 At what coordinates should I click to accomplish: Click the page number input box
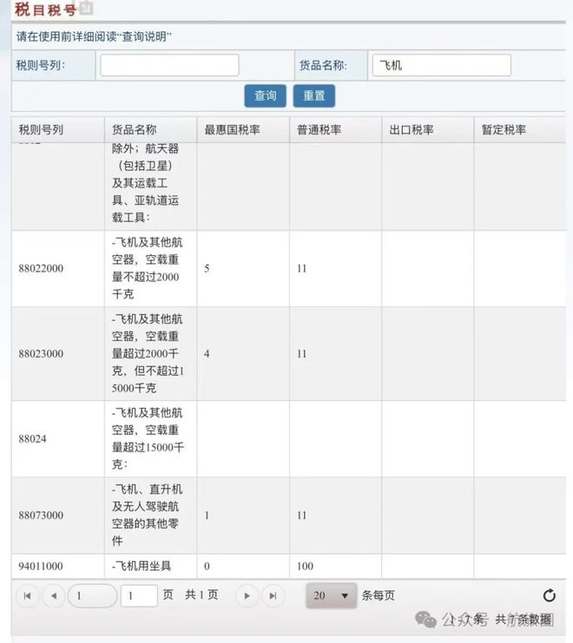coord(139,595)
